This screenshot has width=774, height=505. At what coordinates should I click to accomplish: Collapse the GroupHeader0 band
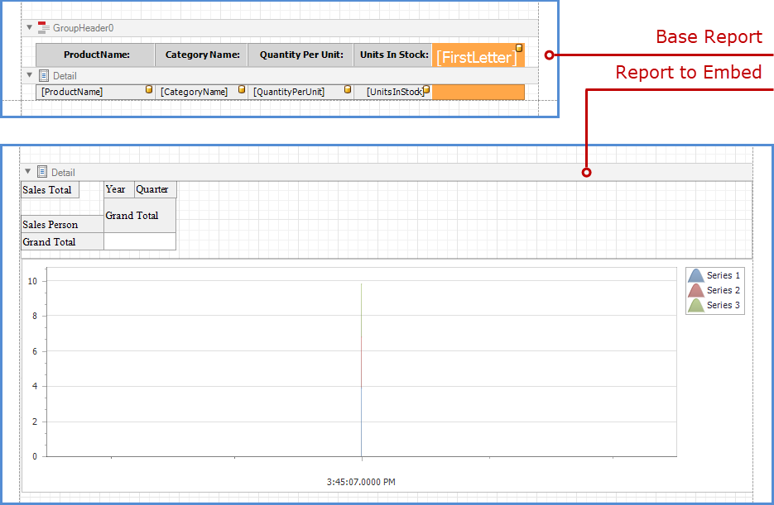(28, 26)
